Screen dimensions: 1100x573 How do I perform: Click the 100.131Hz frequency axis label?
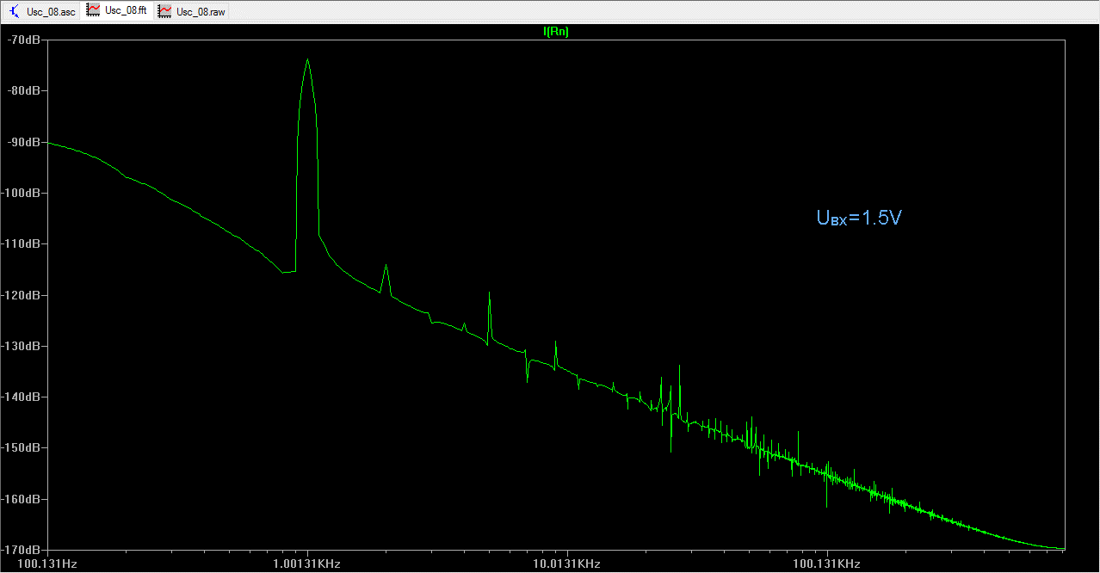[x=47, y=564]
